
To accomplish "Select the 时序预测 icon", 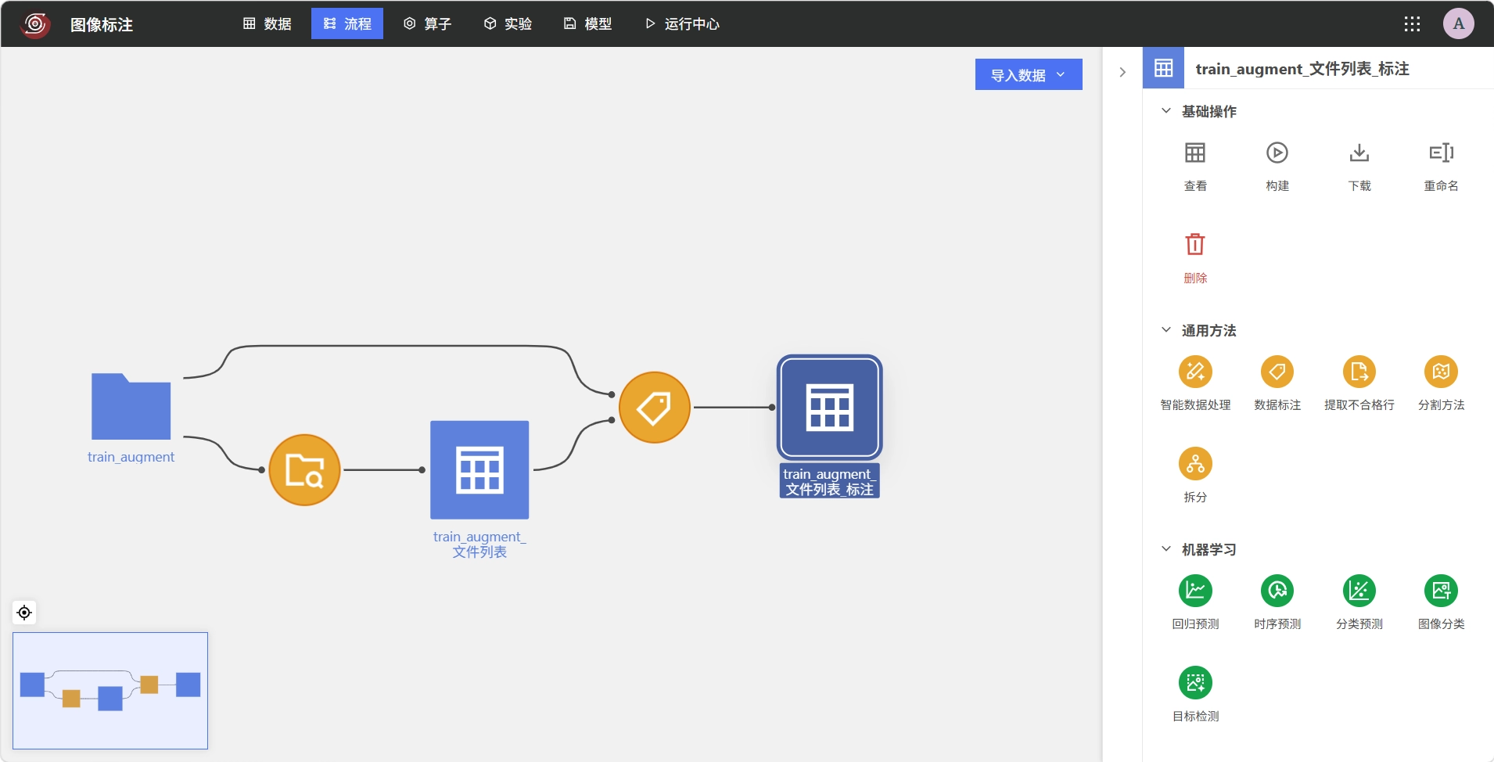I will (x=1277, y=591).
